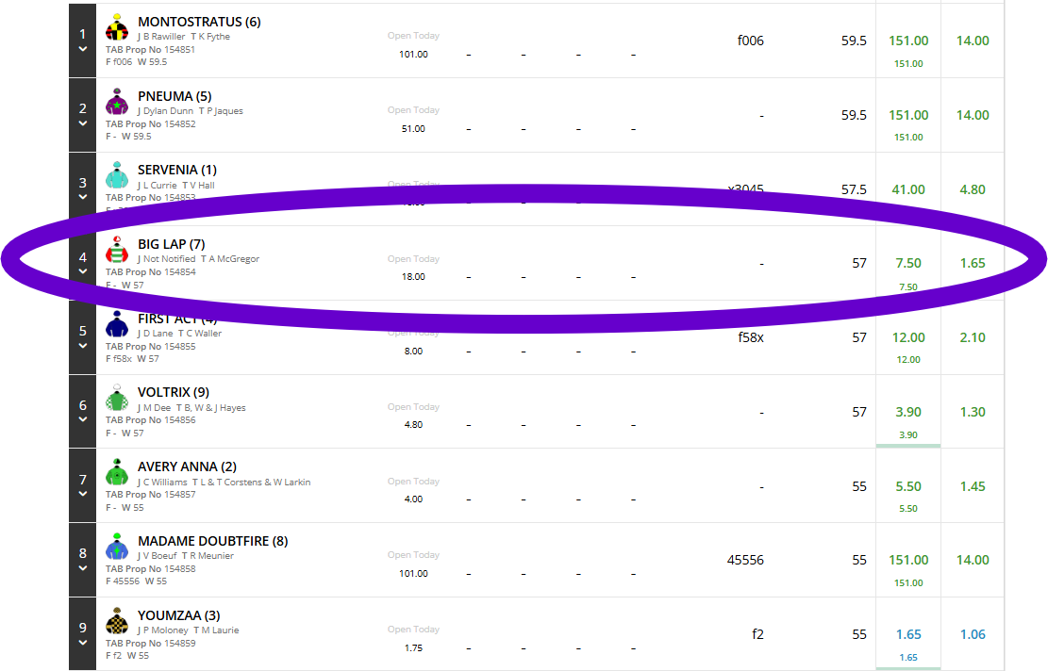Expand runner 7 Avery Anna chevron
The height and width of the screenshot is (671, 1048).
(x=83, y=494)
